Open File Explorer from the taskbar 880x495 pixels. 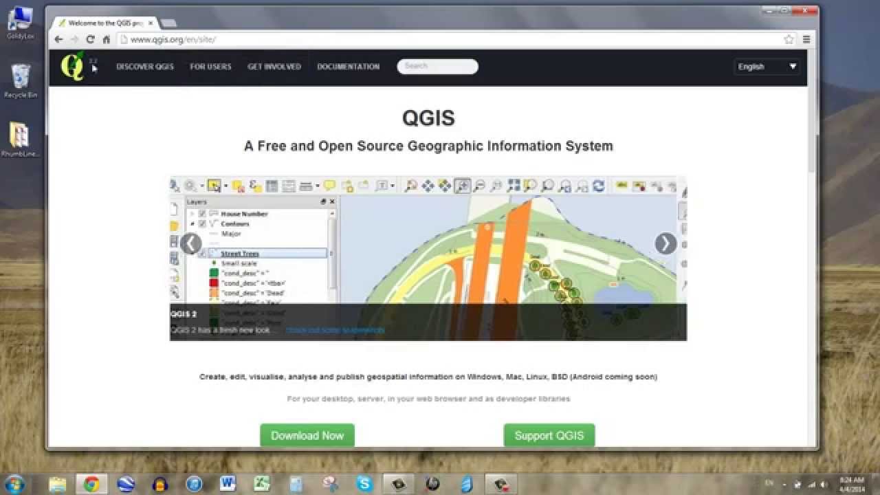coord(58,484)
